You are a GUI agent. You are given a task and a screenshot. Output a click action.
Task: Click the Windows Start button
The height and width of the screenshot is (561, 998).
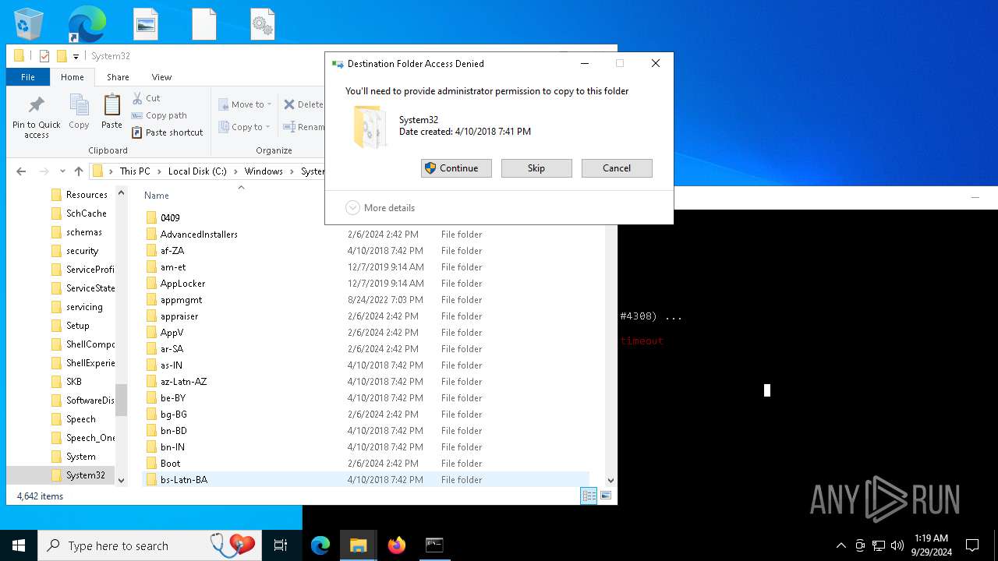point(19,545)
